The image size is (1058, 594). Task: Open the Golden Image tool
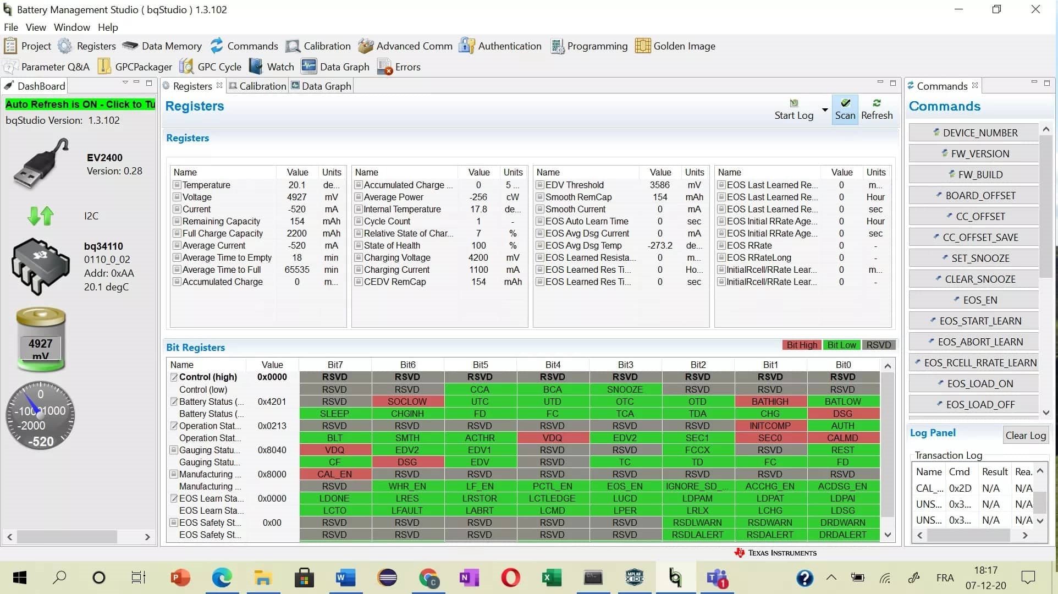point(675,46)
